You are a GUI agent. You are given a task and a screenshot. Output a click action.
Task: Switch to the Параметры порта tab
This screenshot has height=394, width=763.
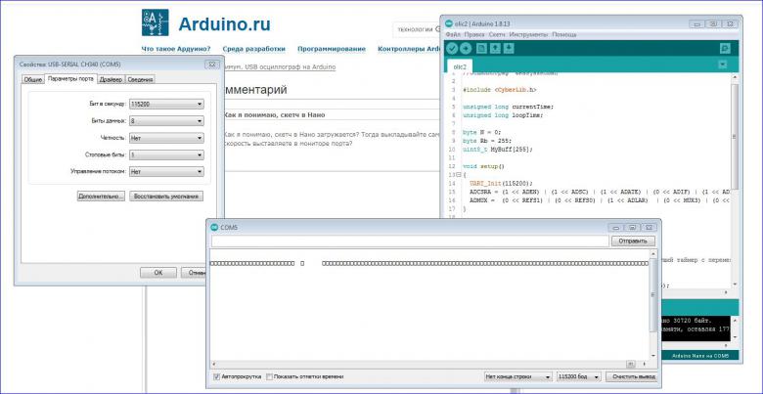tap(71, 78)
